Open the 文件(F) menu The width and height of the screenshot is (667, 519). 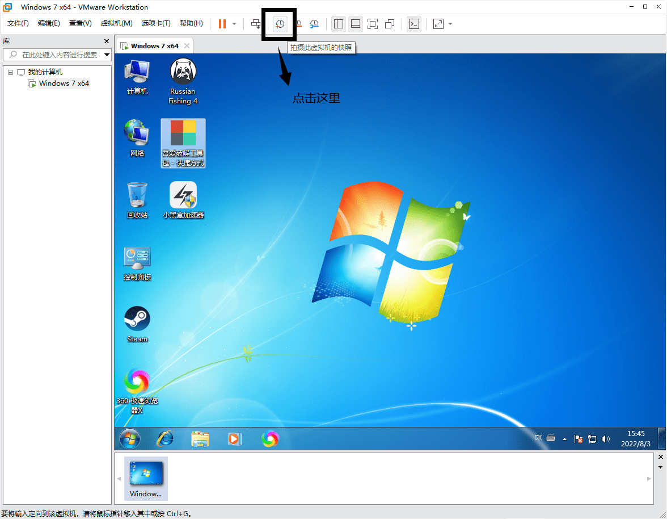pyautogui.click(x=18, y=23)
